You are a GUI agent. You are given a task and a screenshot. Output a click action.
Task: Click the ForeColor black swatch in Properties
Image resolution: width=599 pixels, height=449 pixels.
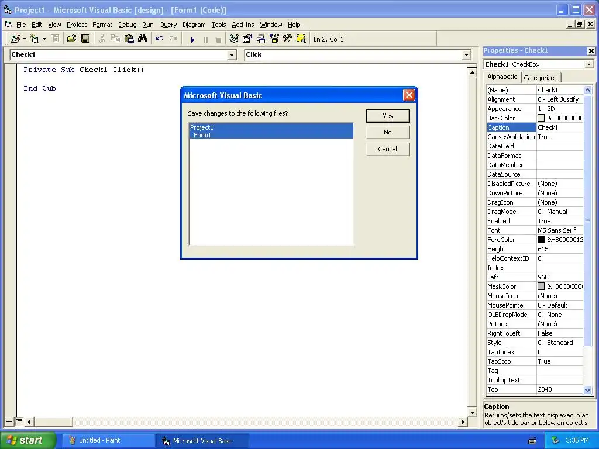541,239
